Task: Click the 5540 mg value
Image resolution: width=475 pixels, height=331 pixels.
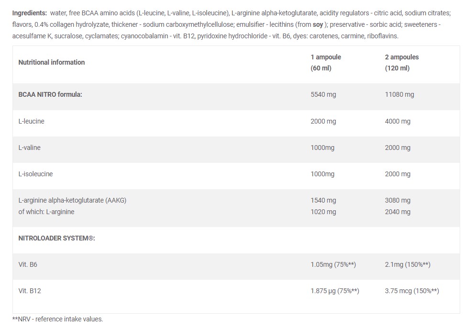Action: click(x=323, y=94)
